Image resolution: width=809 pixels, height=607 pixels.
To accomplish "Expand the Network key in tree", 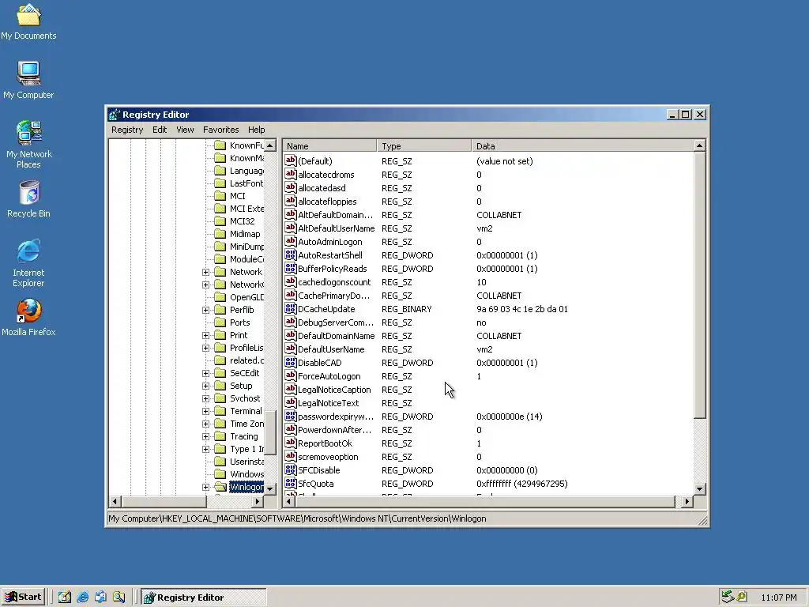I will point(206,272).
